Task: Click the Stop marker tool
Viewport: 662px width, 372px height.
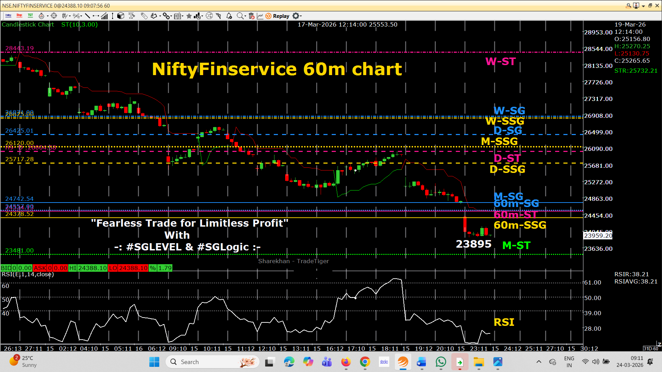Action: [x=19, y=16]
